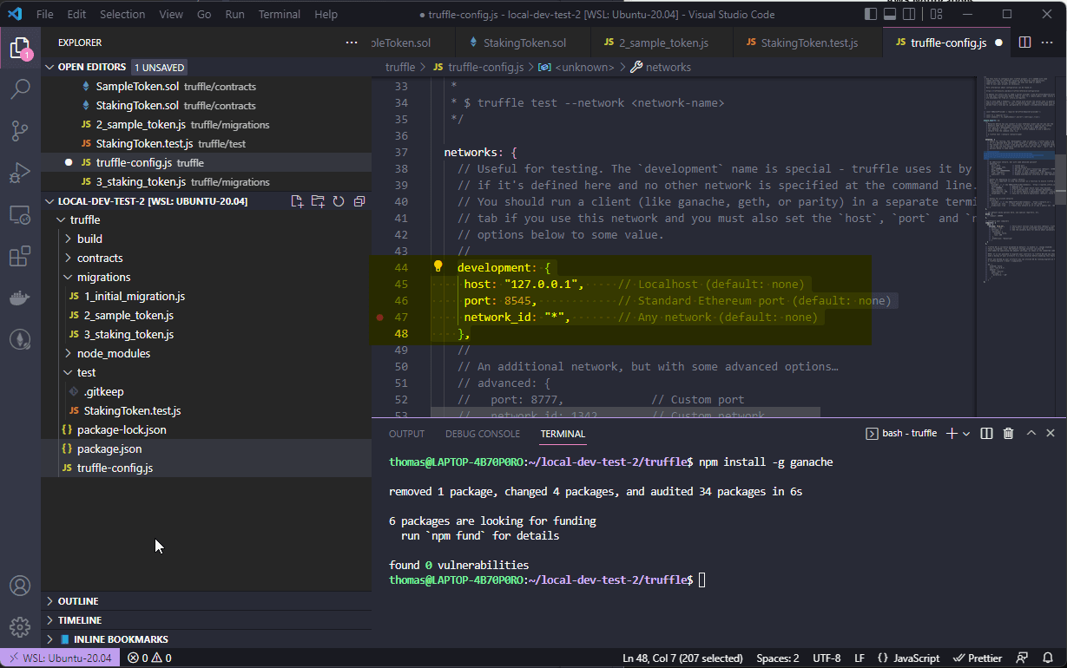The image size is (1067, 668).
Task: Collapse the truffle folder
Action: tap(77, 219)
